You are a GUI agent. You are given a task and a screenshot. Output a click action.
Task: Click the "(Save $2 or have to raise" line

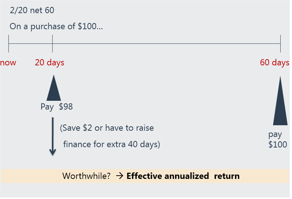pyautogui.click(x=107, y=128)
